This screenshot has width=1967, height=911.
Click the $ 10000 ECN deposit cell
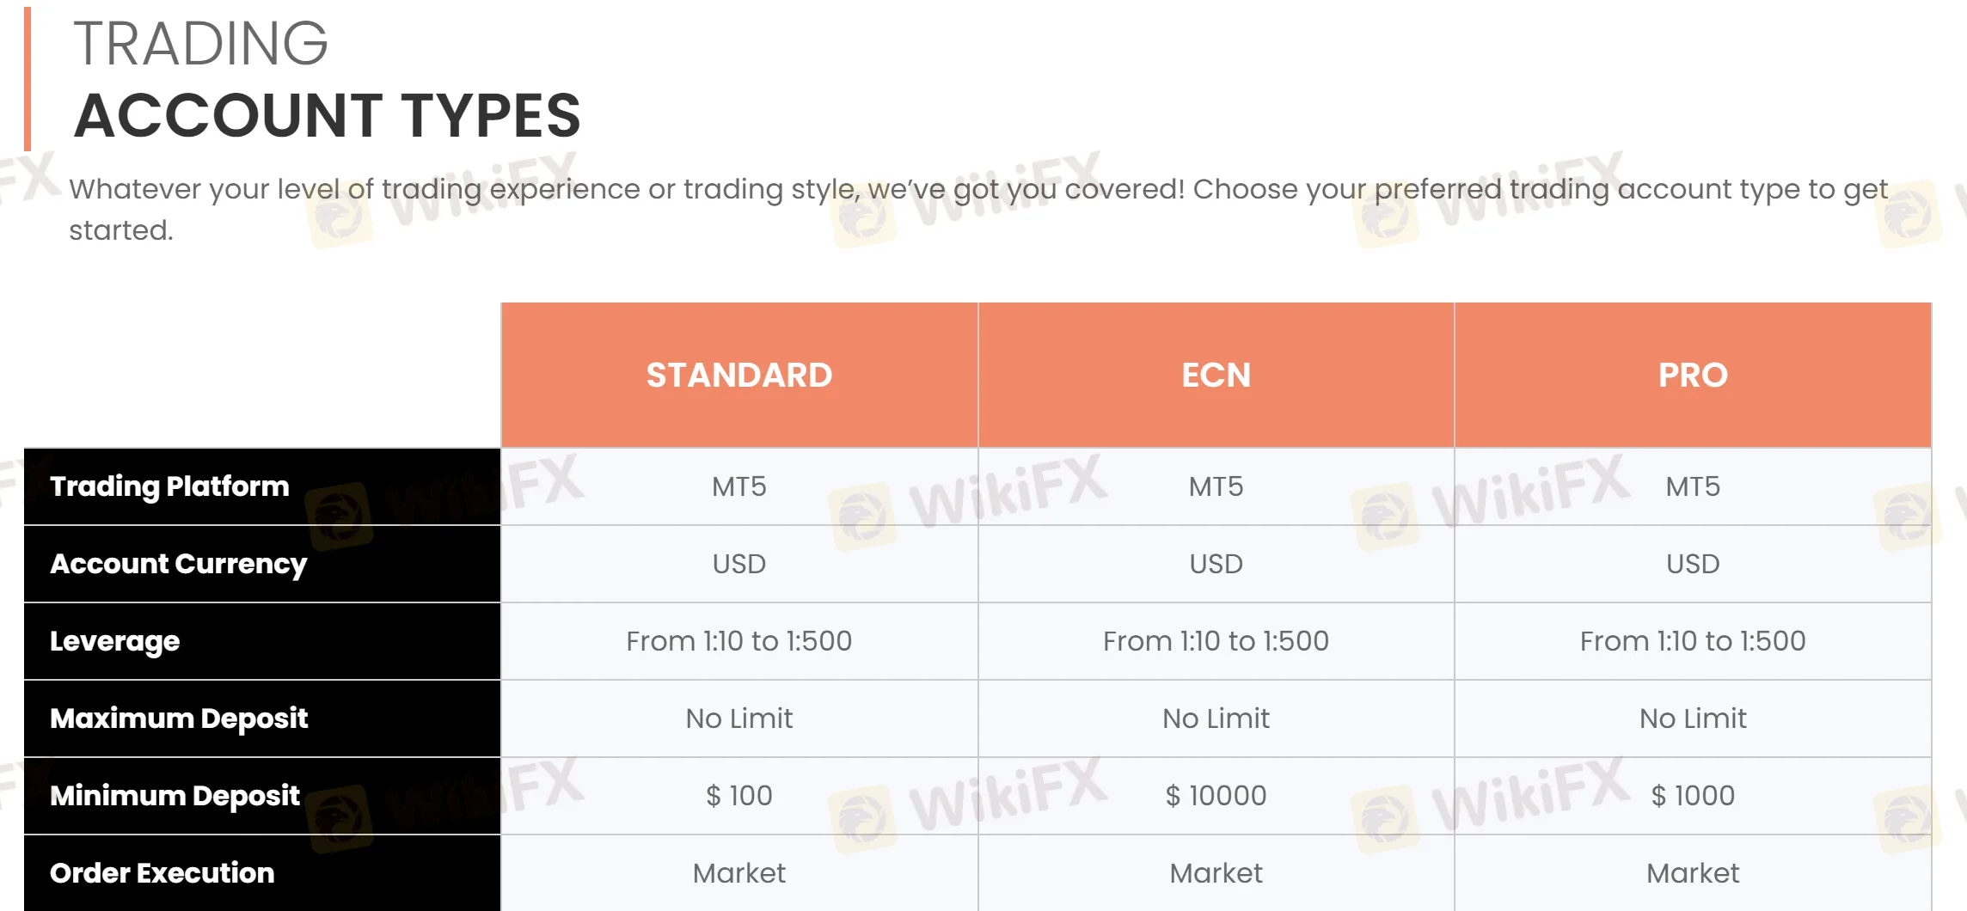click(1216, 796)
